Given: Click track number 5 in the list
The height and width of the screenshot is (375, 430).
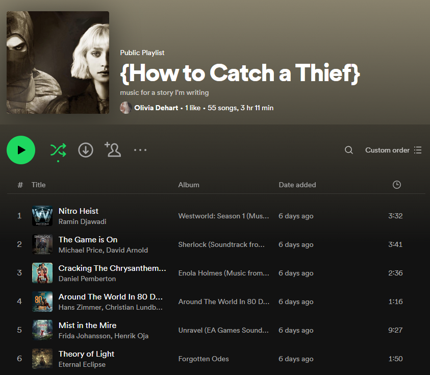Looking at the screenshot, I should pyautogui.click(x=19, y=330).
